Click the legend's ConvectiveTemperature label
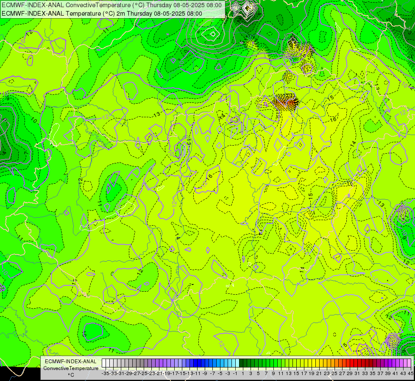This screenshot has height=381, width=415. pyautogui.click(x=71, y=368)
